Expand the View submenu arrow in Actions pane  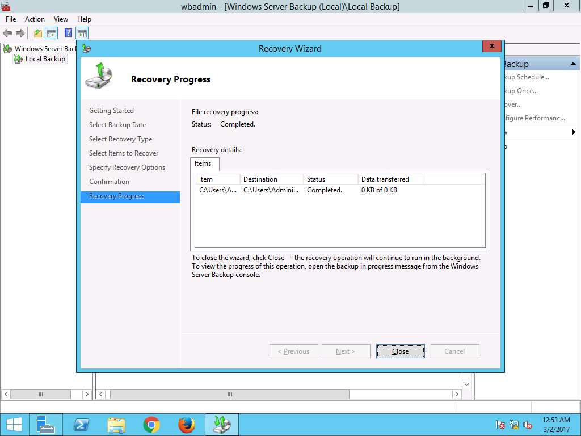(x=574, y=132)
